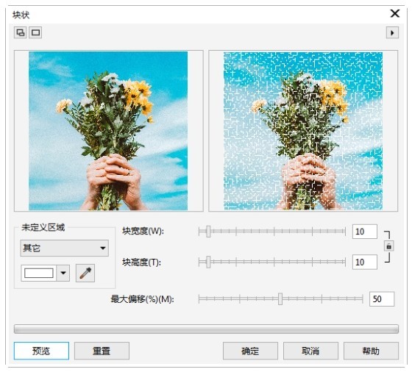Confirm with the 确定 button
The image size is (412, 372).
250,351
